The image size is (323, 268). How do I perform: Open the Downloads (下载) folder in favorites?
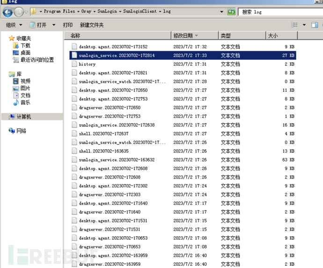(x=25, y=45)
